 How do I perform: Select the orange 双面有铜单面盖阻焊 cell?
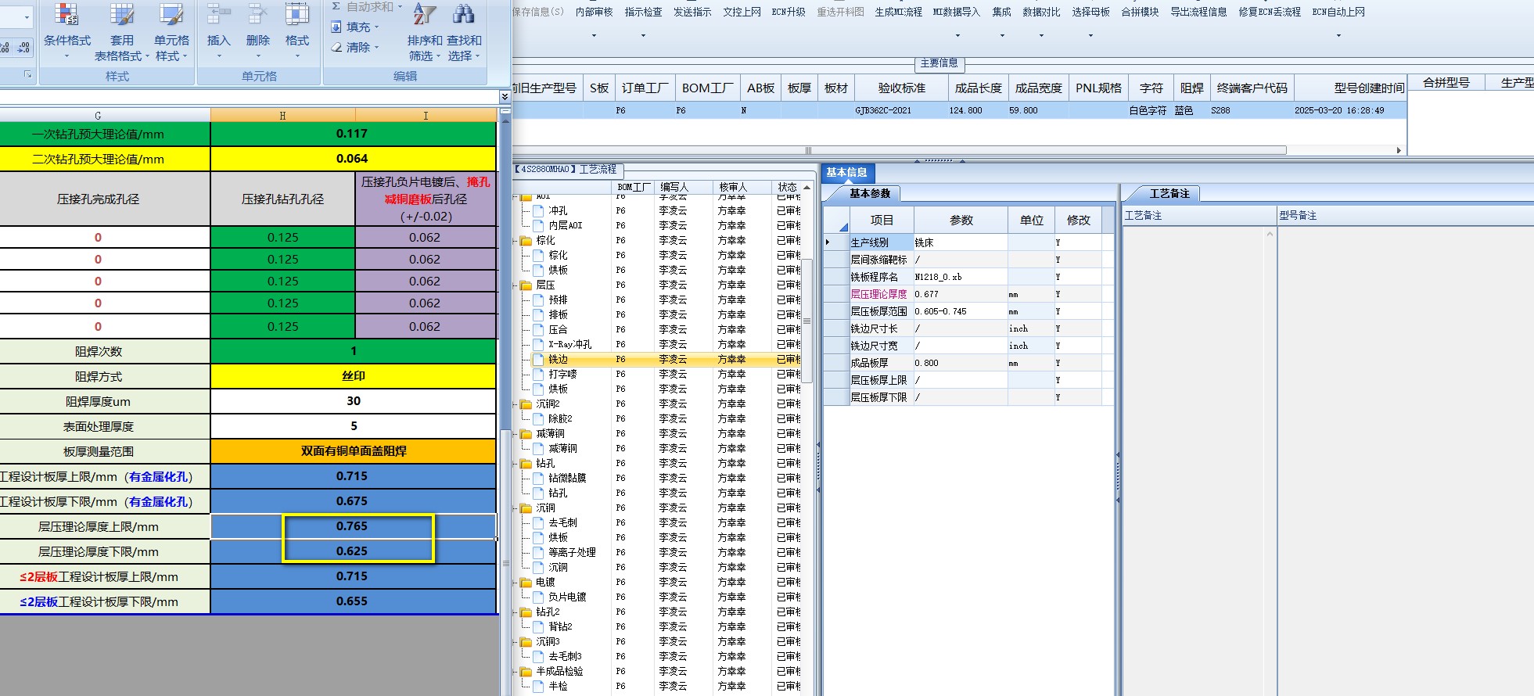[354, 451]
